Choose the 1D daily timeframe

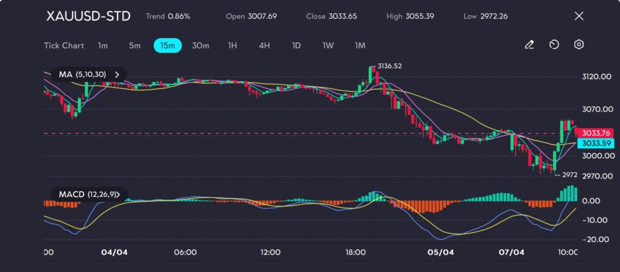click(x=296, y=45)
